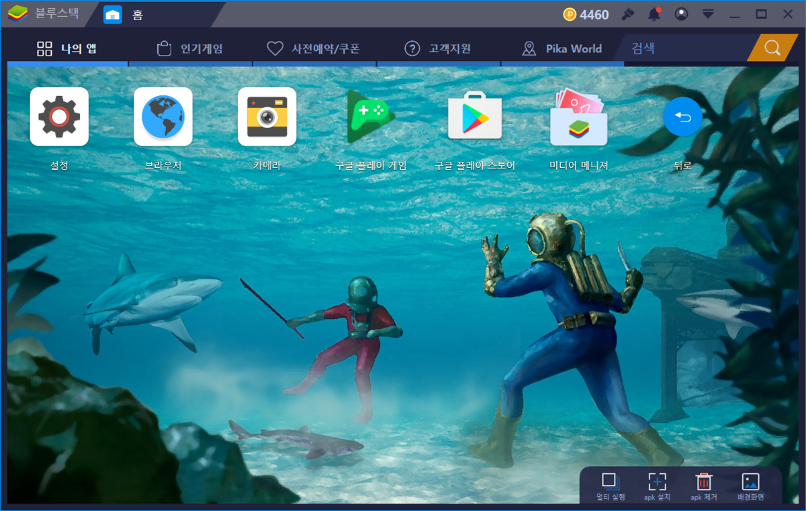Open Google Play Store
Viewport: 806px width, 511px height.
pyautogui.click(x=475, y=115)
